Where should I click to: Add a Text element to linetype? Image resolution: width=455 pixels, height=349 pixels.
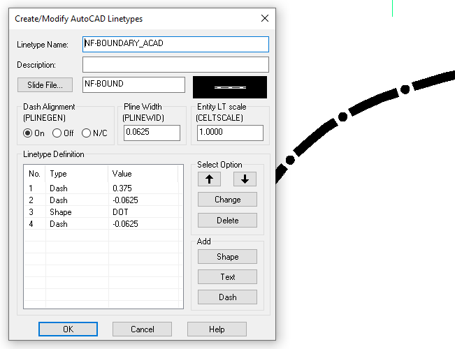[x=228, y=277]
